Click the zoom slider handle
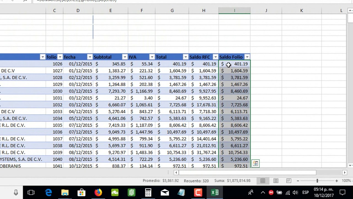Image resolution: width=353 pixels, height=199 pixels. pyautogui.click(x=318, y=180)
